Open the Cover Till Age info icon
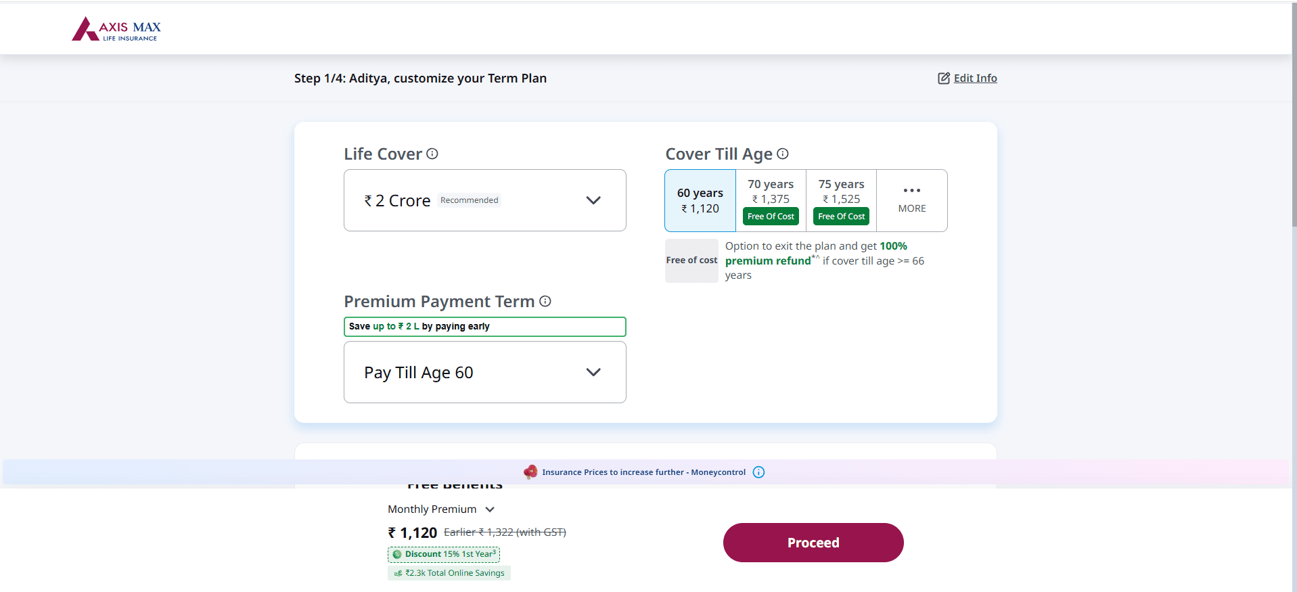Screen dimensions: 1297x592 click(x=783, y=154)
